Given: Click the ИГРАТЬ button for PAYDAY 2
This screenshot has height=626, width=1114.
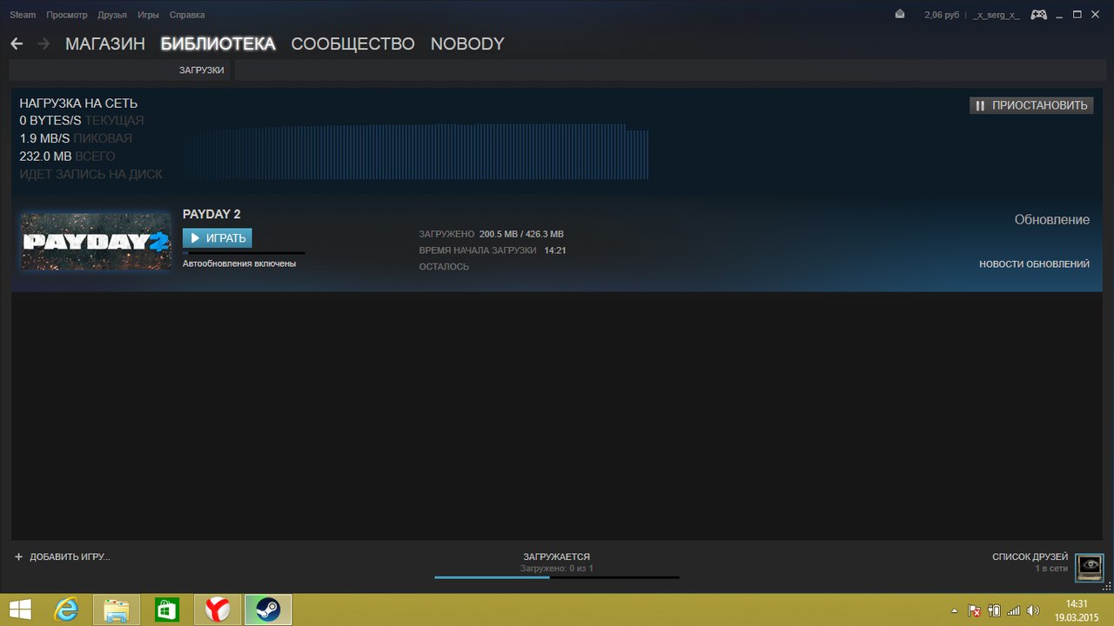Looking at the screenshot, I should click(x=217, y=238).
